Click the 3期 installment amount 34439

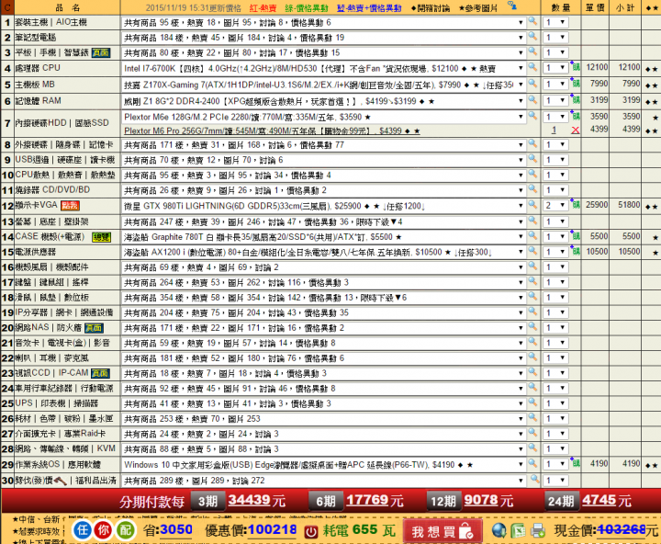point(248,500)
